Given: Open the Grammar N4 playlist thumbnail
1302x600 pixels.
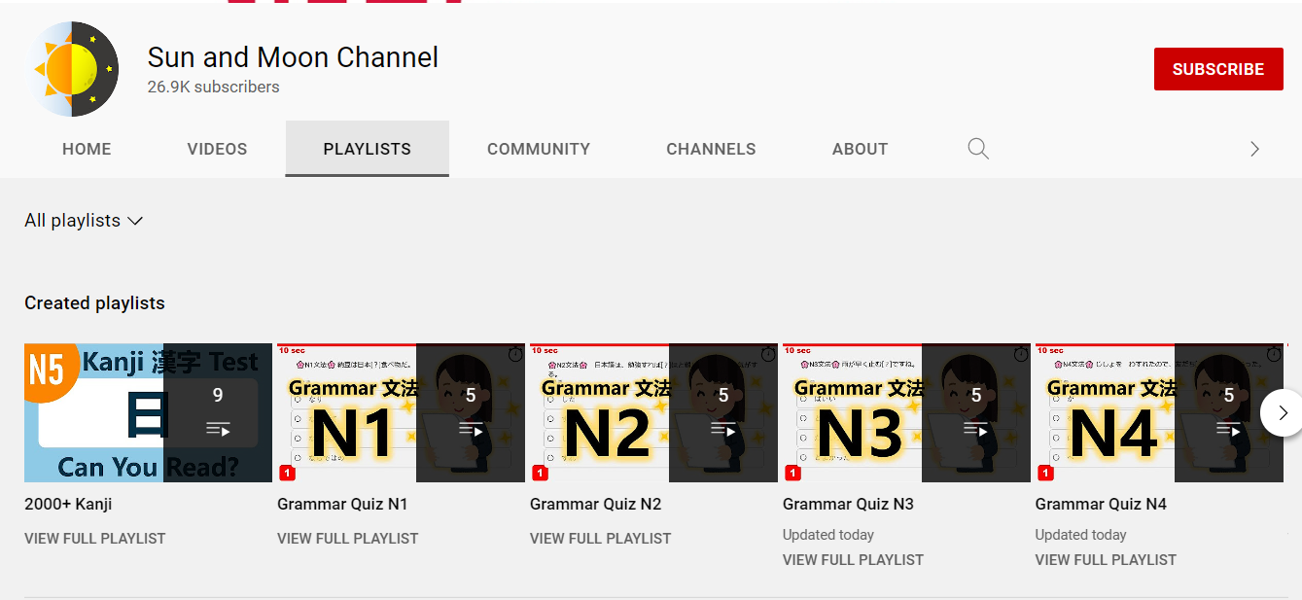Looking at the screenshot, I should [1159, 412].
